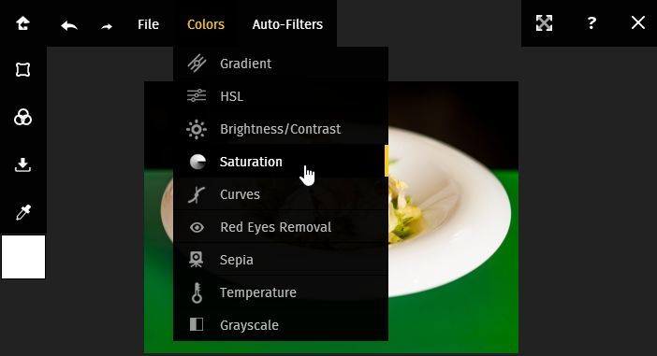This screenshot has width=657, height=356.
Task: Apply the Sepia effect
Action: [281, 260]
